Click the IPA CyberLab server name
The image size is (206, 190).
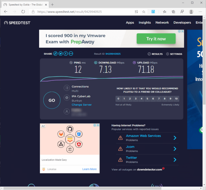[x=81, y=96]
